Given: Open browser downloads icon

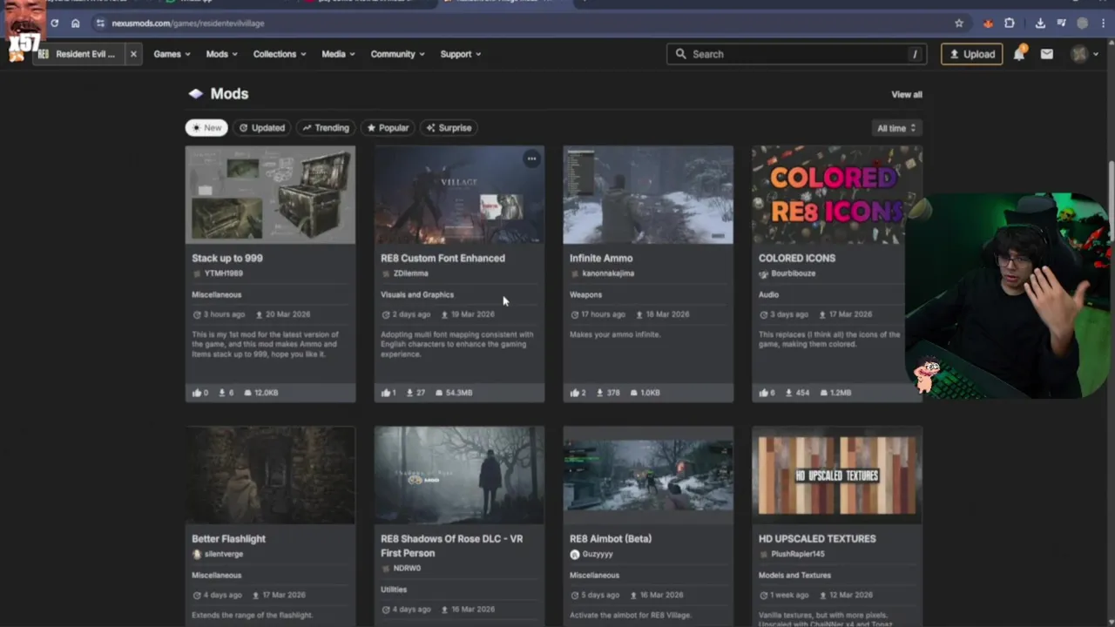Looking at the screenshot, I should (x=1040, y=24).
